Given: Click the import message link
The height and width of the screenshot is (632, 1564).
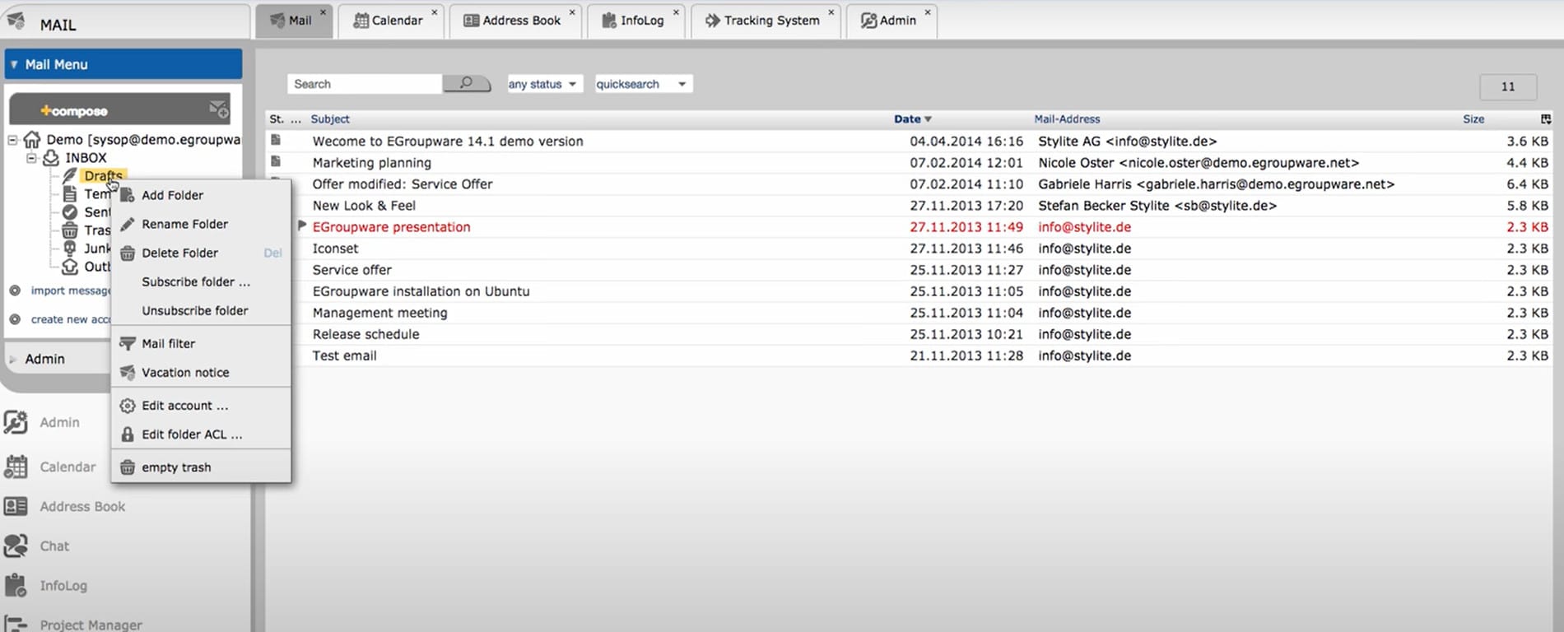Looking at the screenshot, I should pos(71,290).
